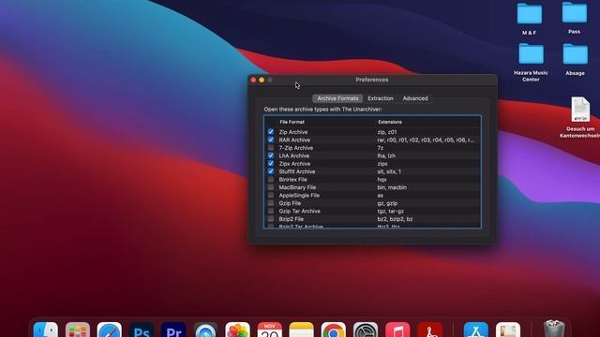
Task: Select the LhA Archive row label
Action: coord(293,156)
